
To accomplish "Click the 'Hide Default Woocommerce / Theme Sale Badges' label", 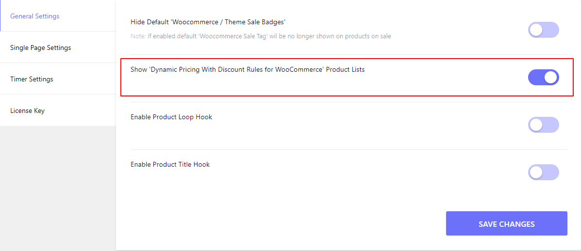I will [208, 22].
